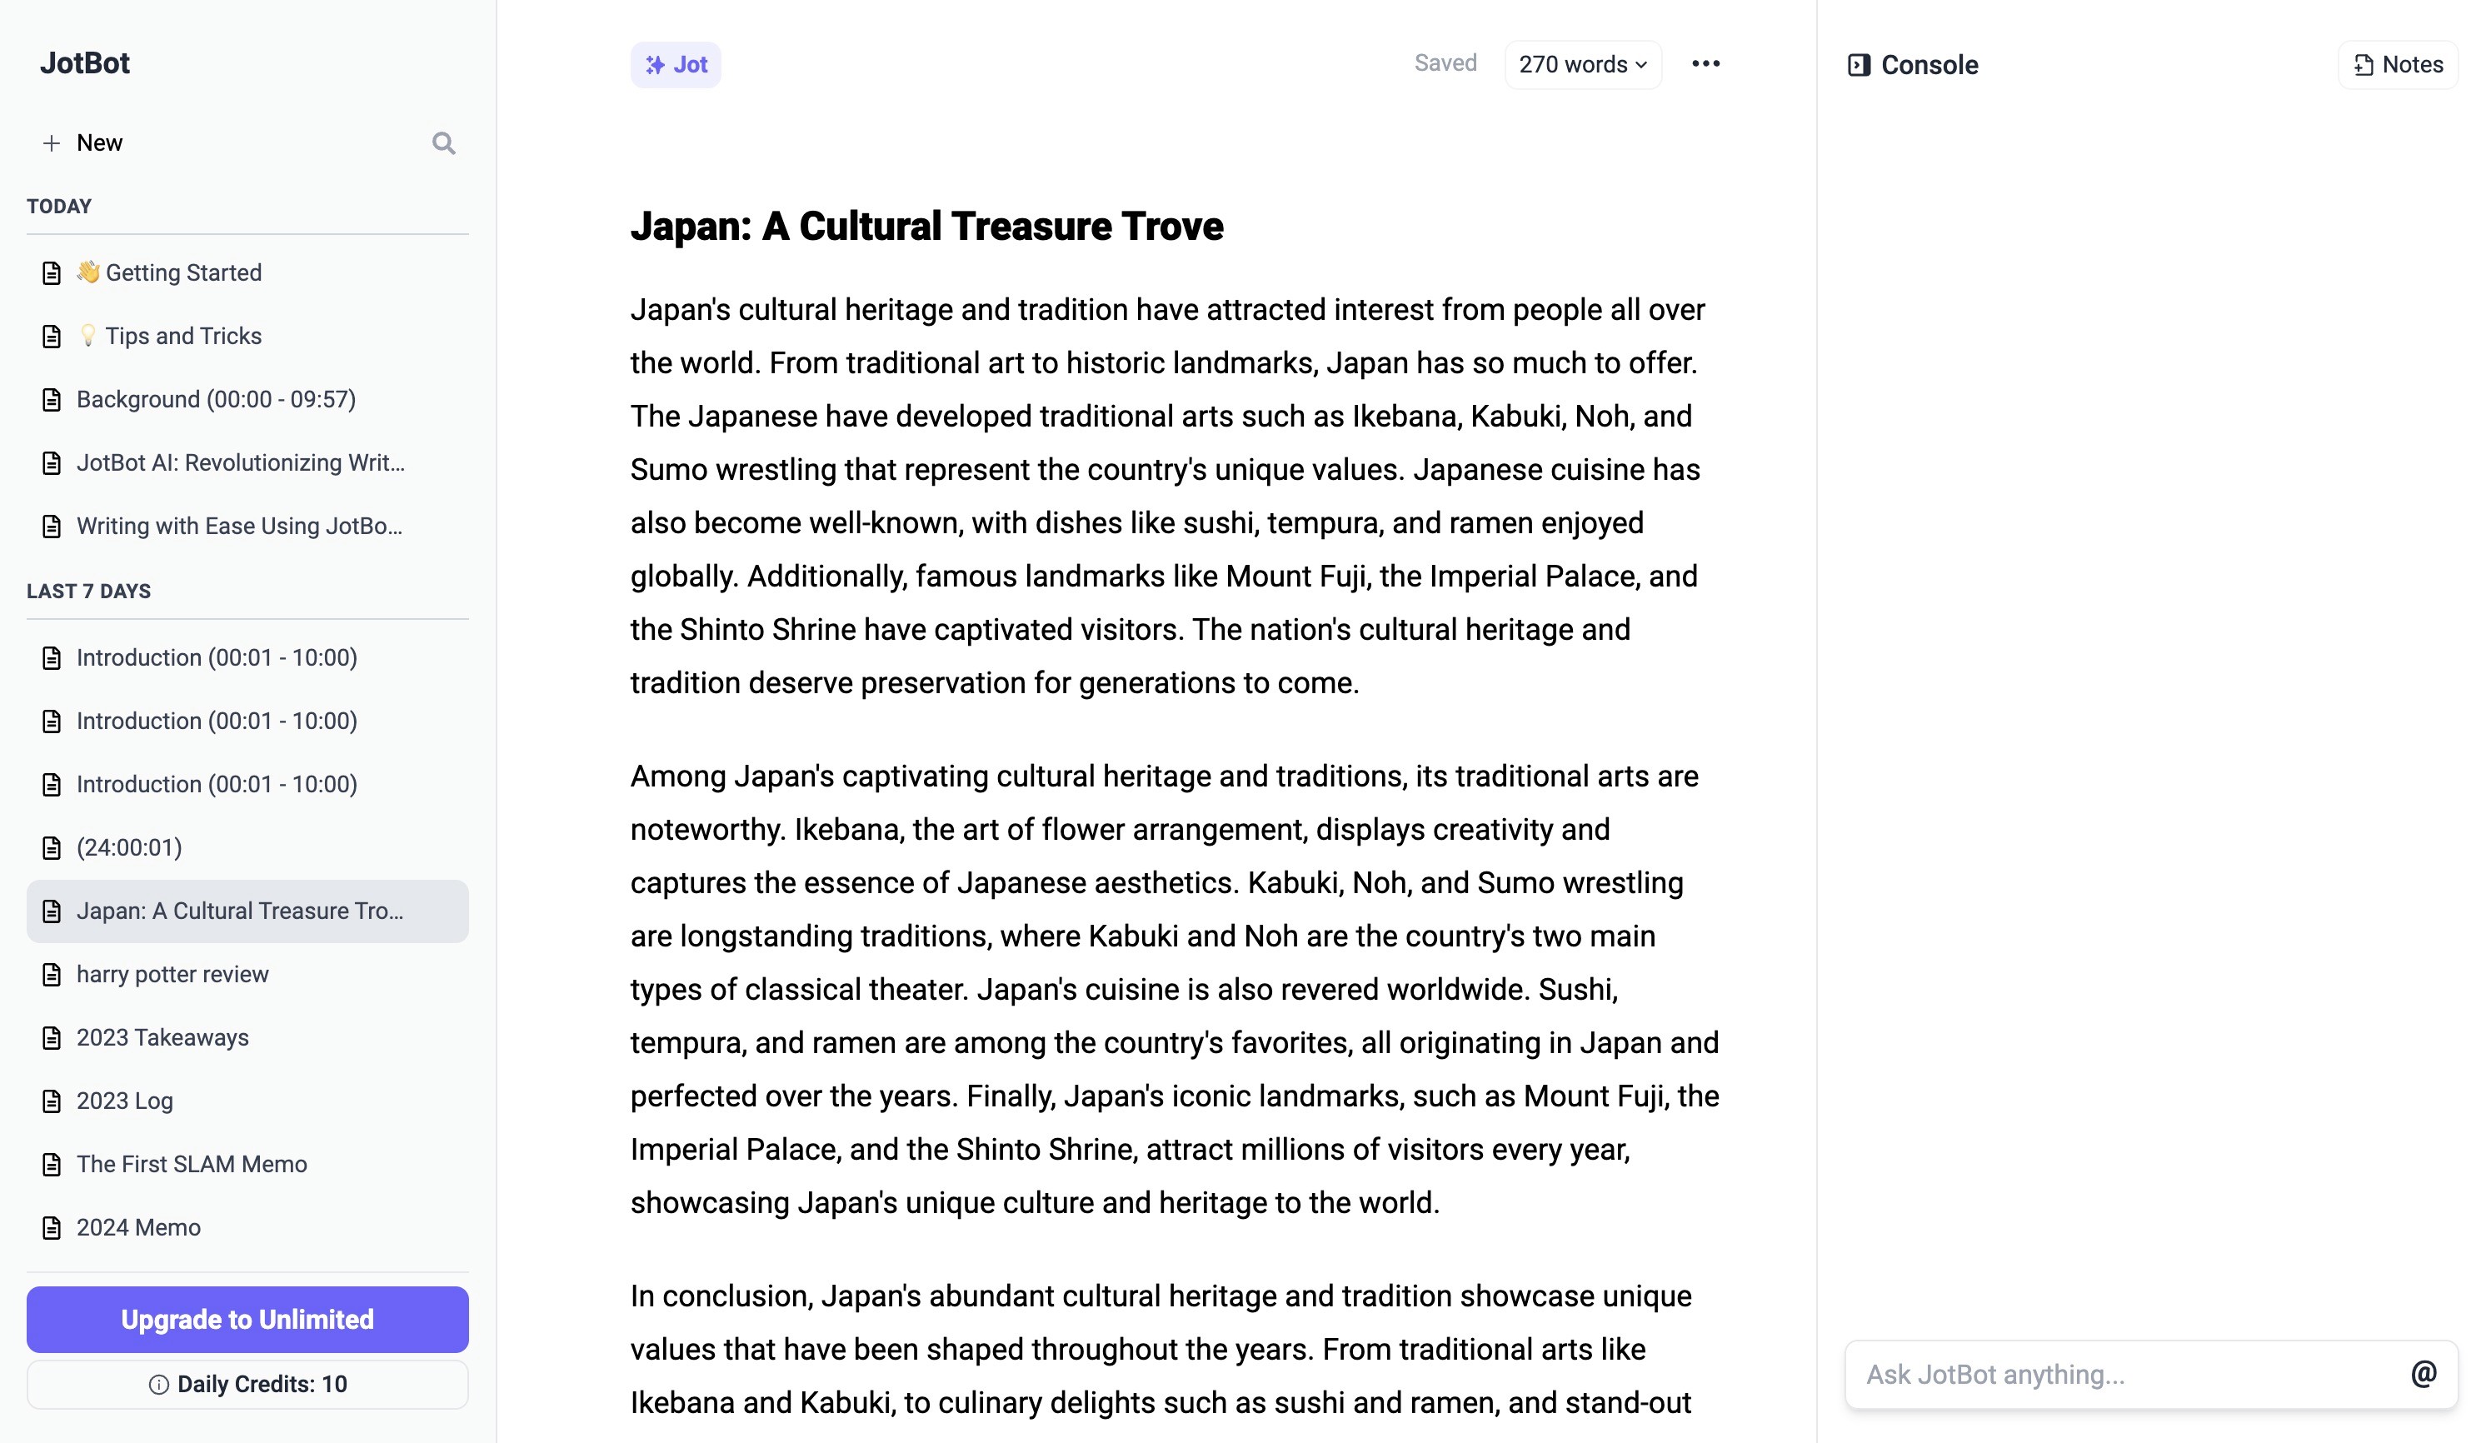
Task: Click the three-dot overflow menu icon
Action: click(1705, 63)
